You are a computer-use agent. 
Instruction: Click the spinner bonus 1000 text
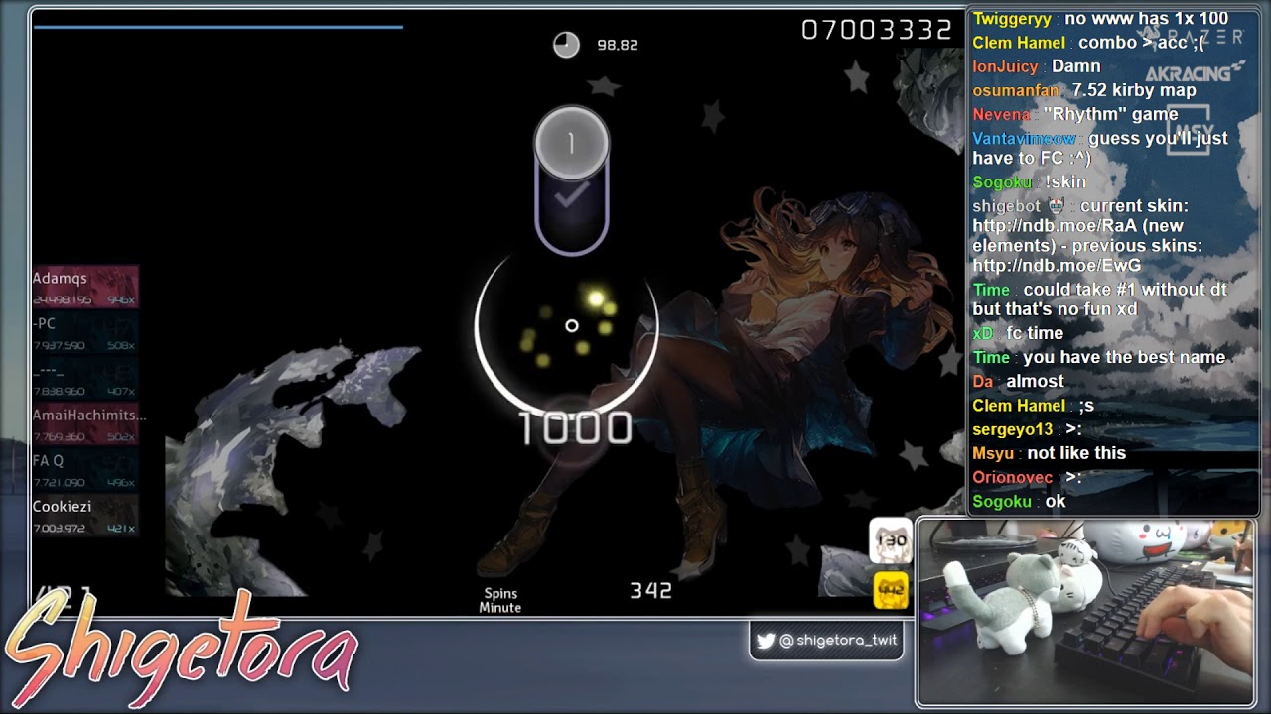click(576, 428)
